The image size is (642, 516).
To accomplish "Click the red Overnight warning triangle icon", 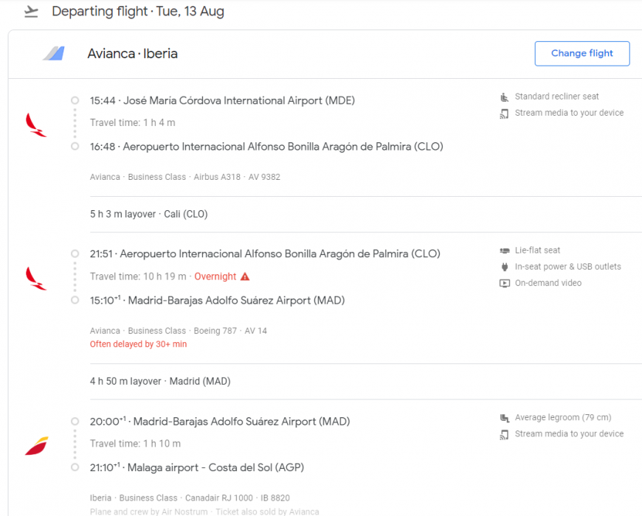I will point(245,277).
